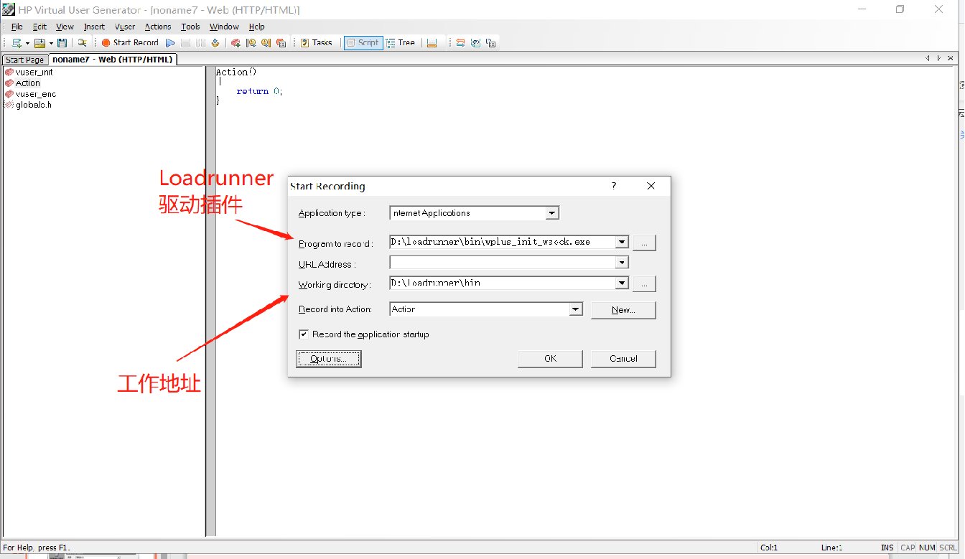The image size is (965, 559).
Task: Click the orange arrows icon in the right toolbar group
Action: coord(460,43)
